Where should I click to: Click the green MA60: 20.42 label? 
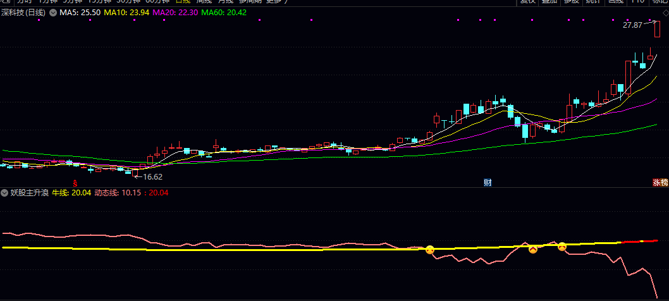[x=224, y=13]
